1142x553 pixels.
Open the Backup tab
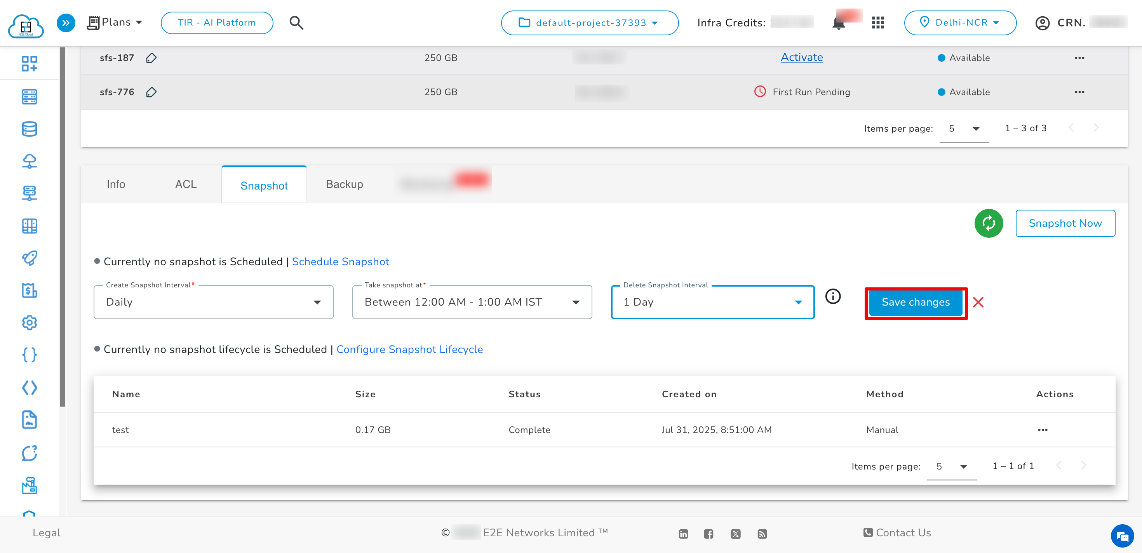[345, 184]
